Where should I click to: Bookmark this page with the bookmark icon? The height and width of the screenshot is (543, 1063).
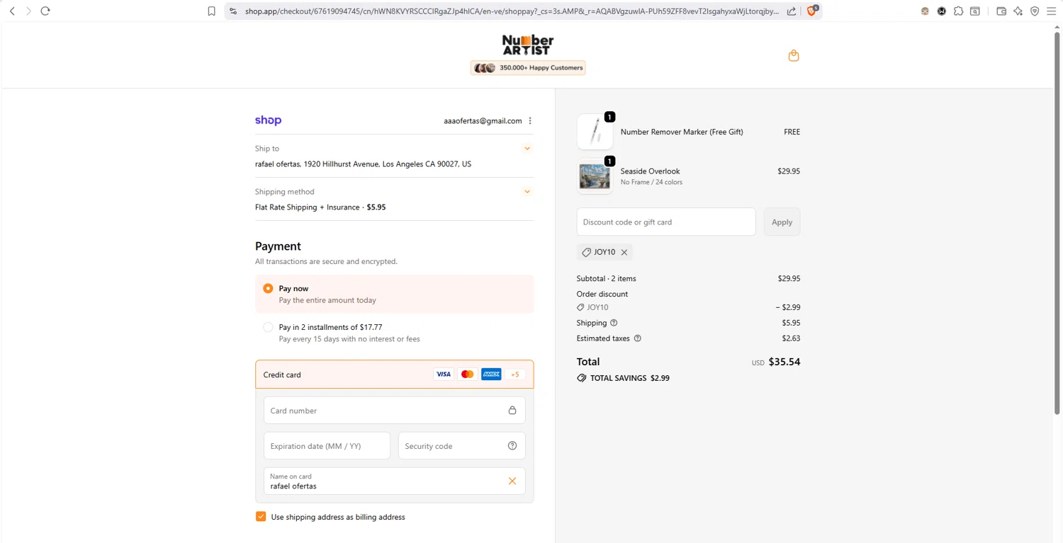211,11
